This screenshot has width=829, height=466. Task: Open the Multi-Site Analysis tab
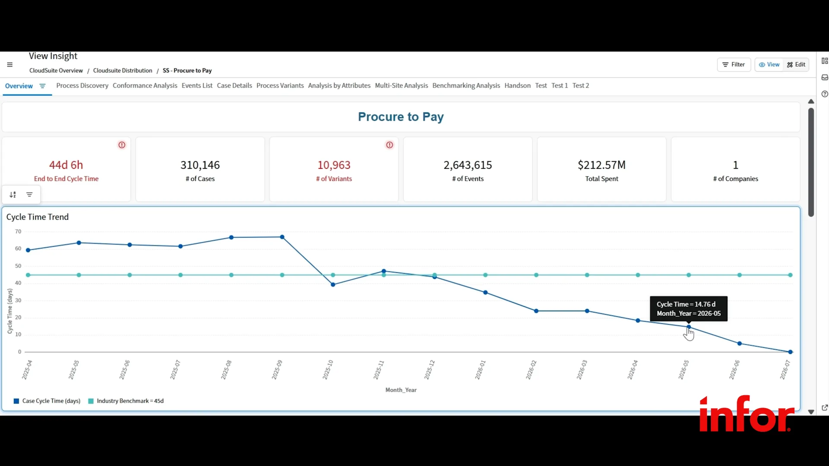point(402,85)
